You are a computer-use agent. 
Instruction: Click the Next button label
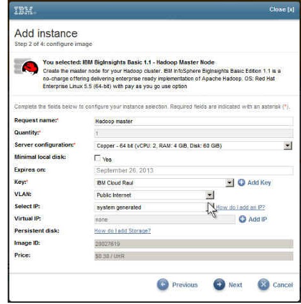pyautogui.click(x=235, y=285)
